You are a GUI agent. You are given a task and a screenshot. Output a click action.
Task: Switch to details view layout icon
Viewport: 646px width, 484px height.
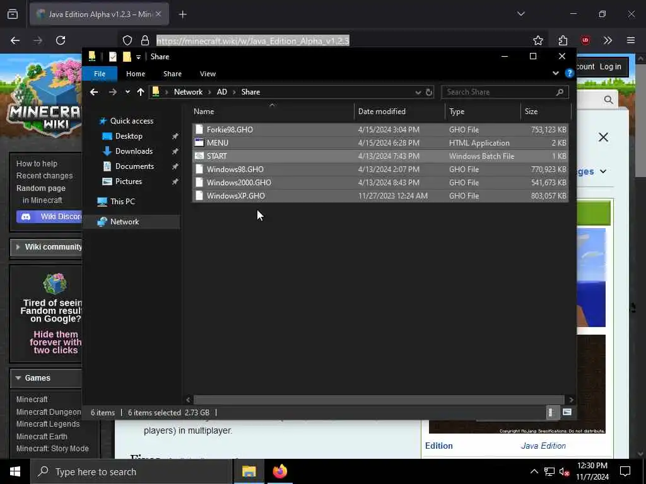(551, 412)
